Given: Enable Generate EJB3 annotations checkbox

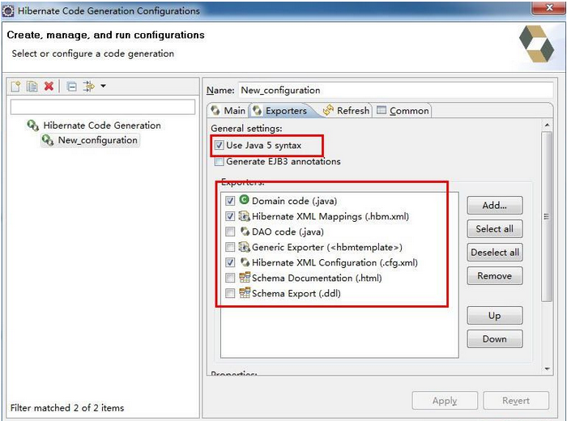Looking at the screenshot, I should click(x=218, y=162).
